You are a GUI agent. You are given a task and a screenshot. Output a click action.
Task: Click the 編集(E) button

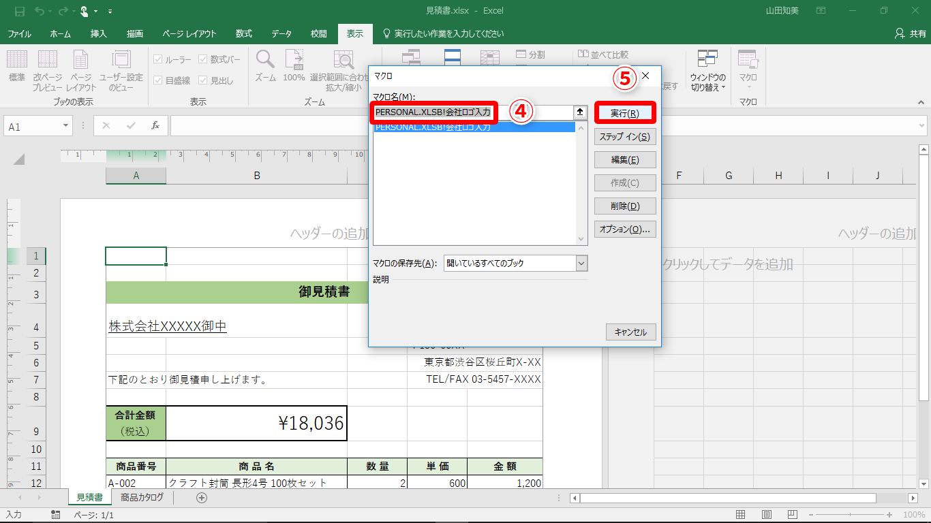point(624,159)
